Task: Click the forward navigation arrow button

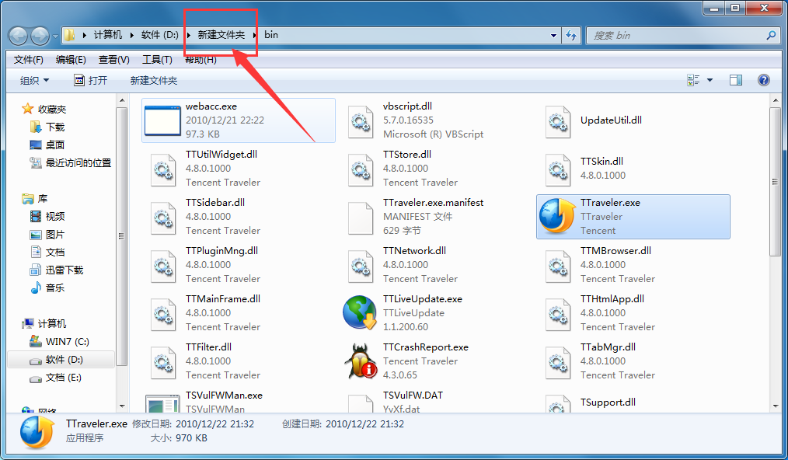Action: pyautogui.click(x=40, y=36)
